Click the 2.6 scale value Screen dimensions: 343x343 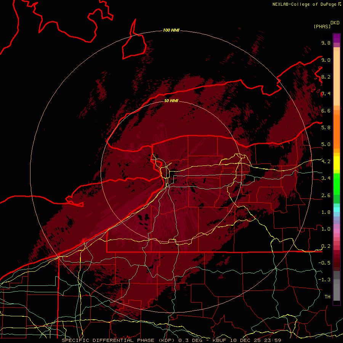pyautogui.click(x=326, y=196)
